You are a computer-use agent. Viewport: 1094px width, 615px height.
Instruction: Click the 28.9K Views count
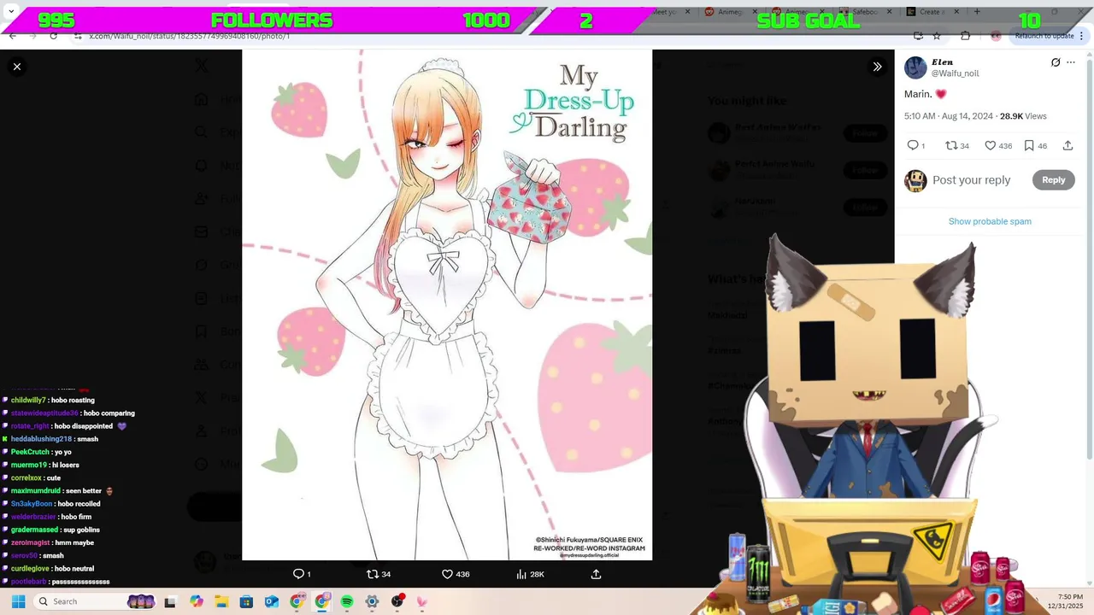point(1023,116)
